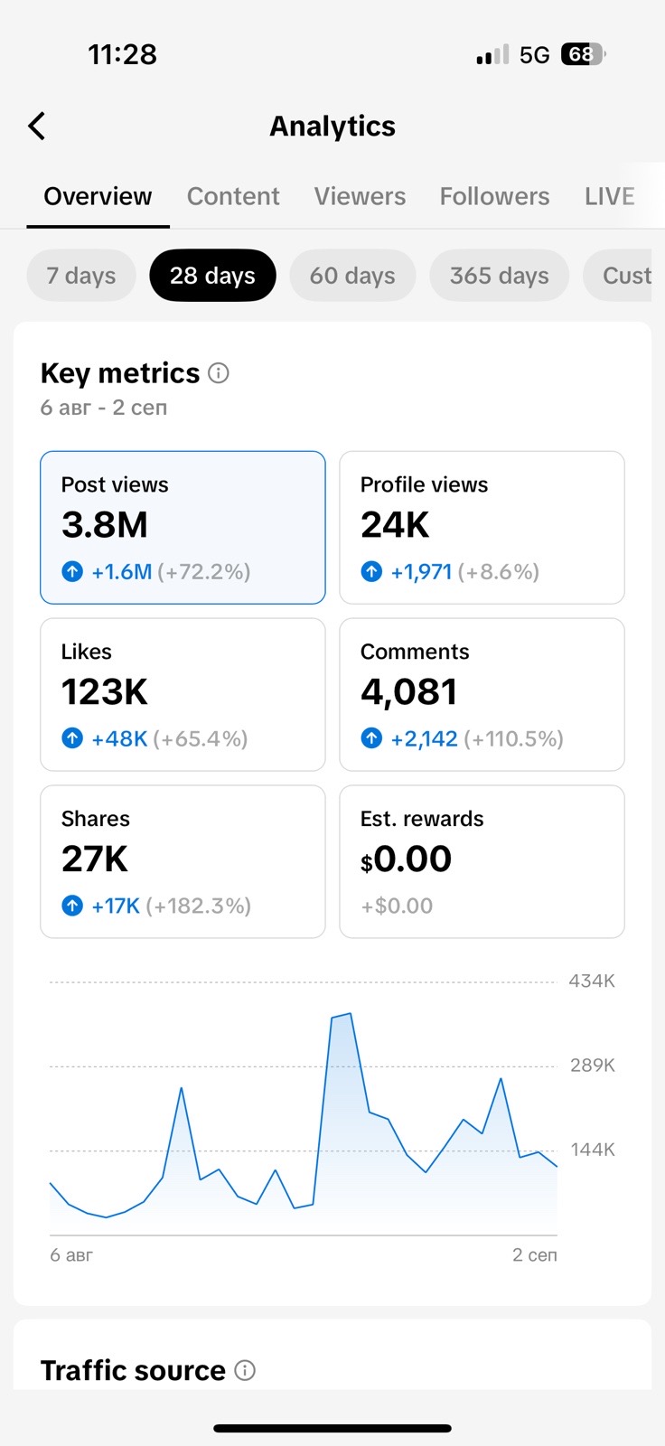Switch to the Content tab
This screenshot has height=1446, width=665.
pyautogui.click(x=233, y=196)
